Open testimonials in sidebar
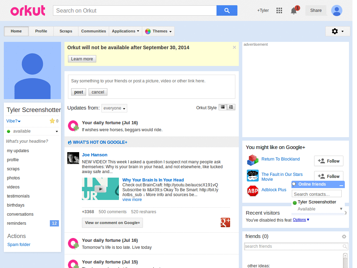 (18, 196)
